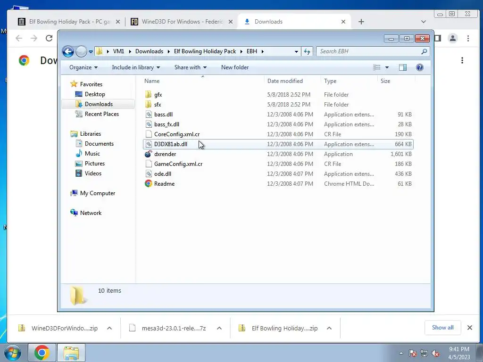Open Chrome three-dot menu
The height and width of the screenshot is (362, 483).
point(468,38)
